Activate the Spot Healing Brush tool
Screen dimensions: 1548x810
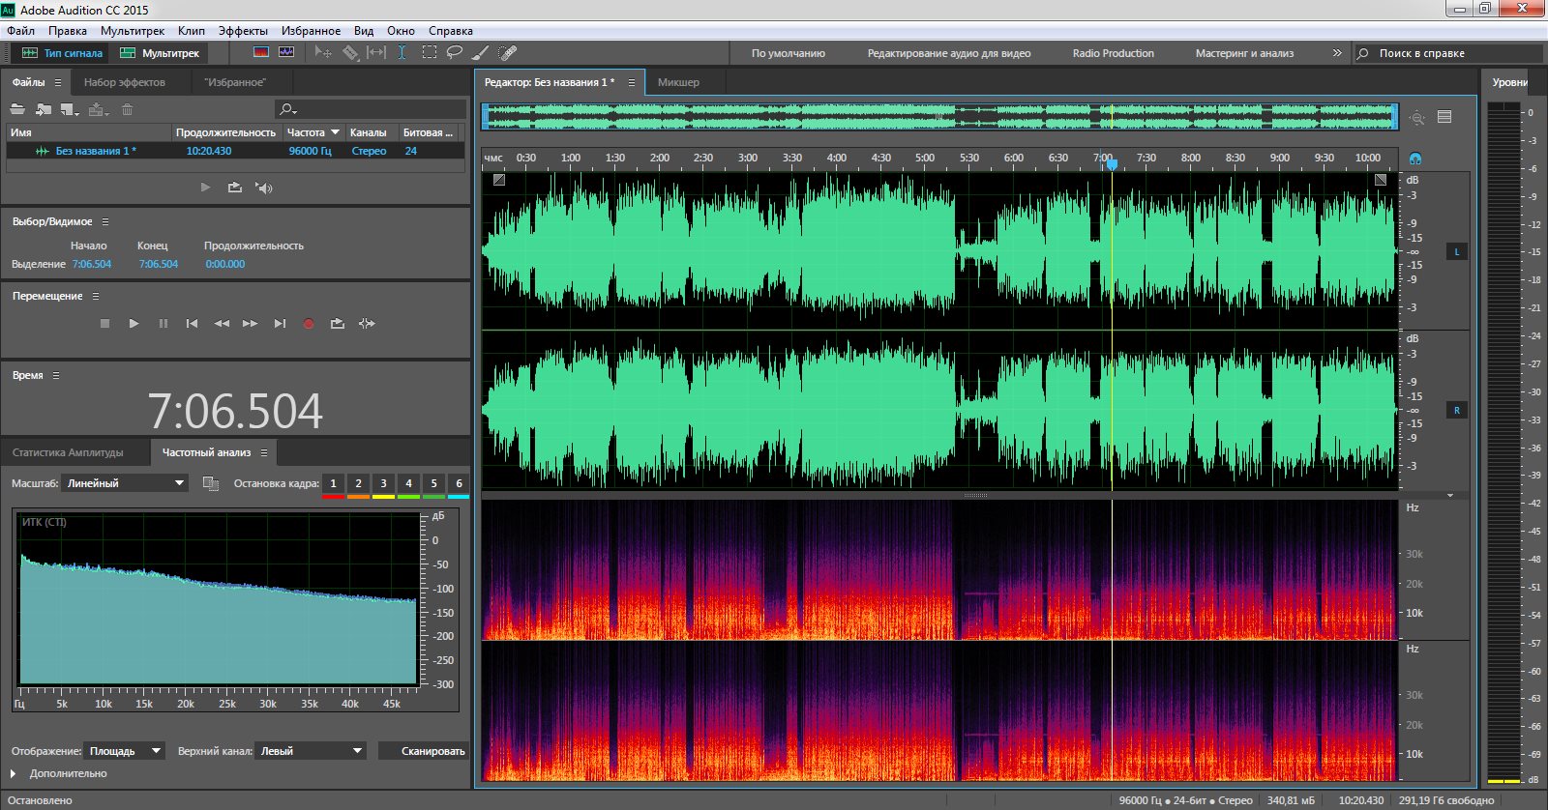(507, 52)
